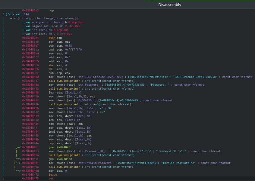Viewport: 255px width, 181px height.
Task: Select 'mov eax, dword [local_4h]' at 0x0804844b
Action: 70,140
